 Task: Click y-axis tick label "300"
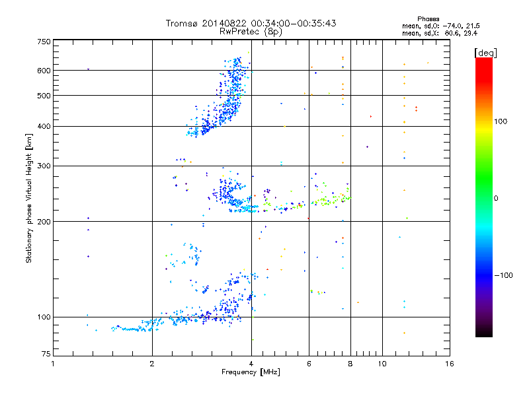coord(44,166)
